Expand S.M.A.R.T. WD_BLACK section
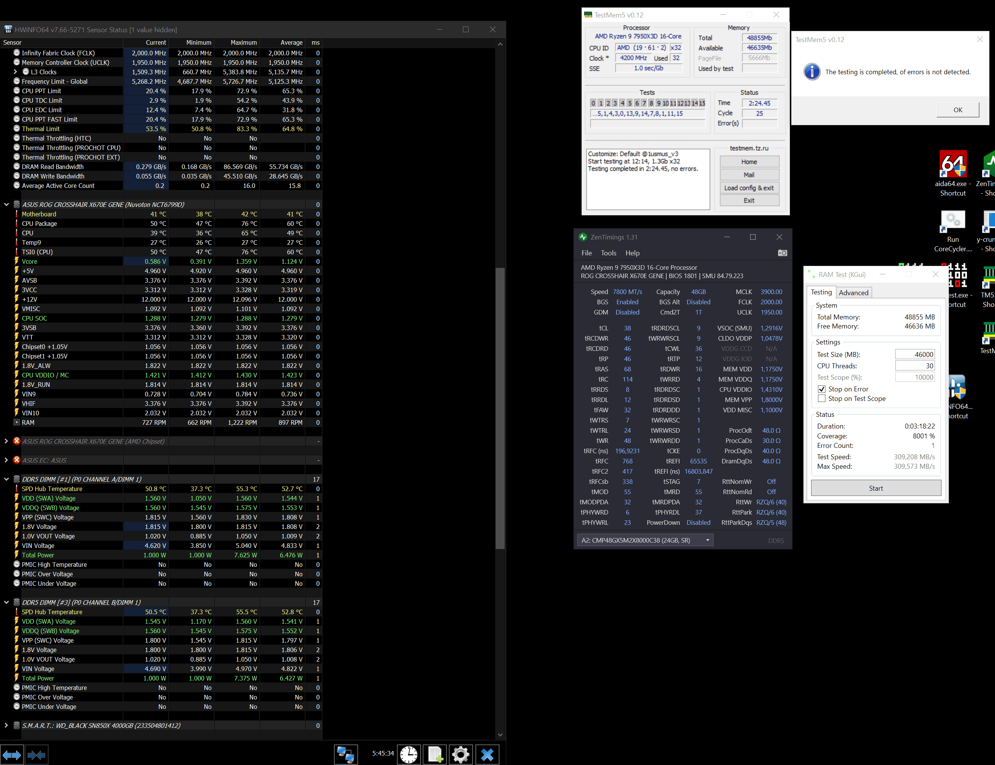Viewport: 995px width, 765px height. tap(6, 726)
